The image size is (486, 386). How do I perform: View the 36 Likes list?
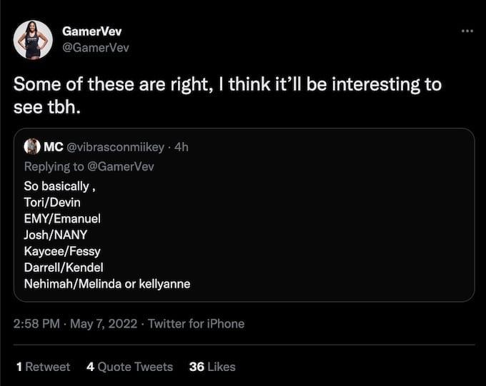click(x=212, y=367)
